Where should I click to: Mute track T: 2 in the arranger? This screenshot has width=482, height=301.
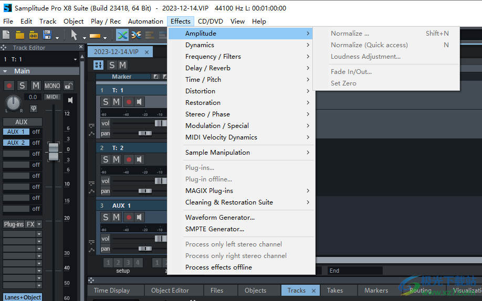pos(116,159)
